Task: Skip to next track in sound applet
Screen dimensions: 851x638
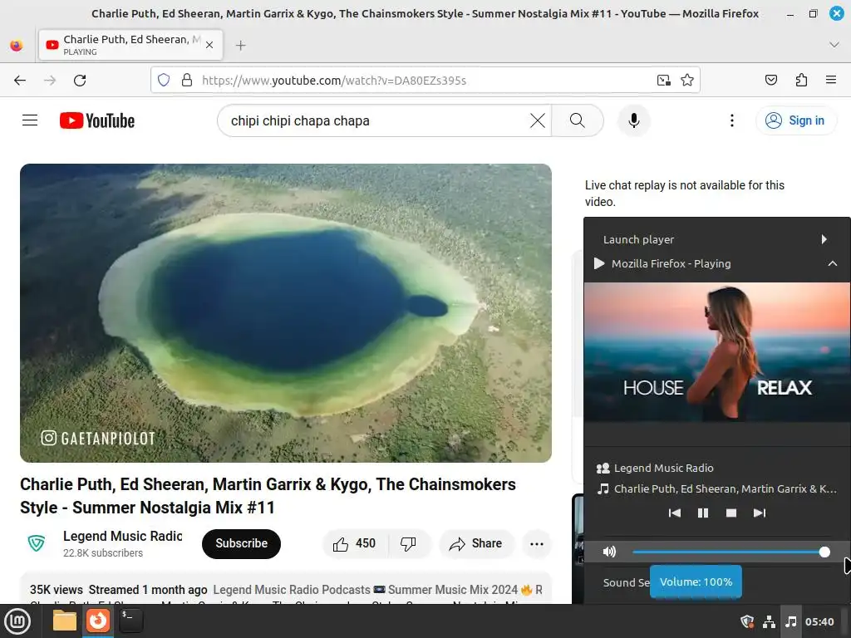Action: point(760,513)
